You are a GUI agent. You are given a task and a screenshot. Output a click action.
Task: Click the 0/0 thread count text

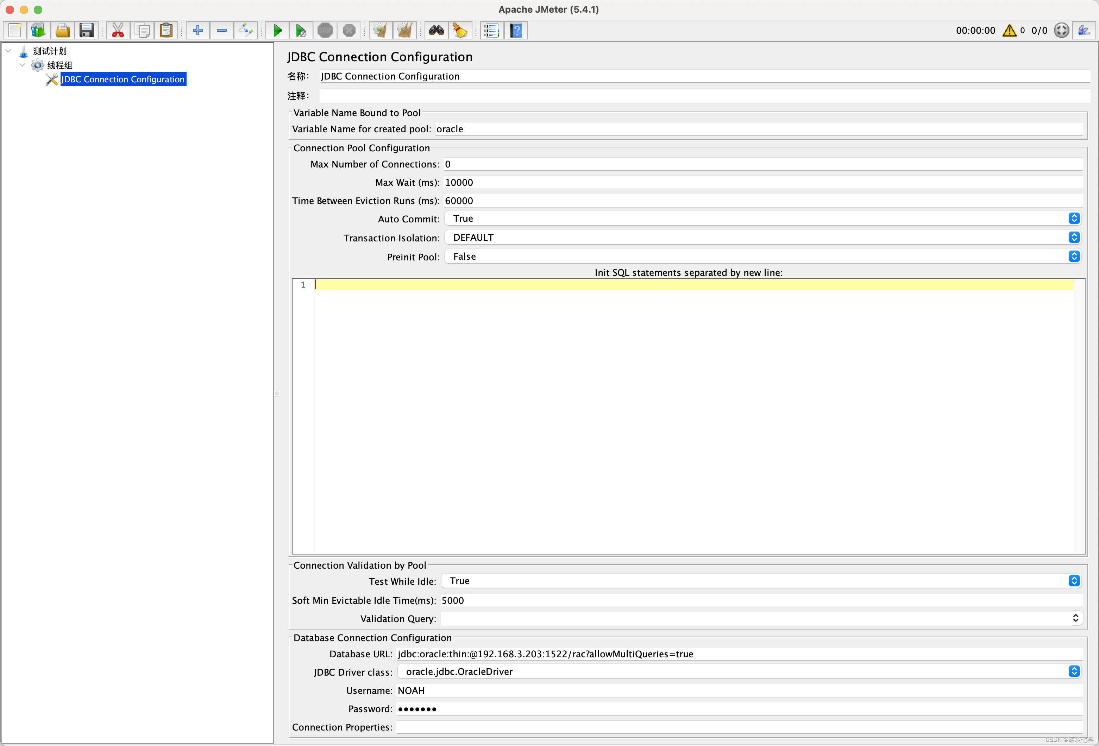click(x=1039, y=31)
